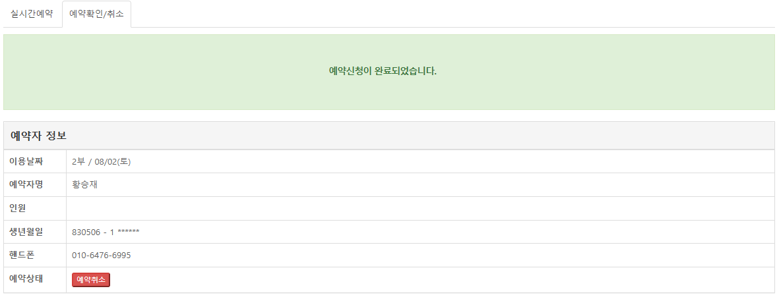Switch to the 실시간예약 tab

tap(32, 14)
